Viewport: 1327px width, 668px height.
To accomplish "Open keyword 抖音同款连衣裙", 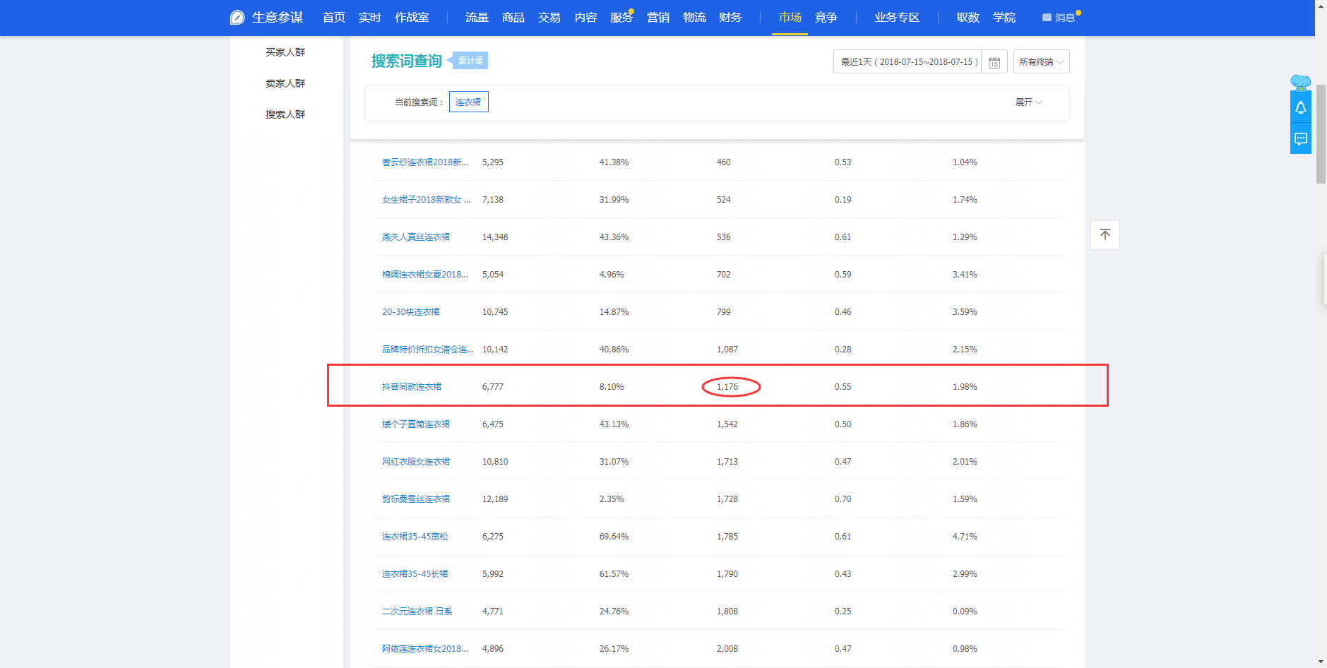I will point(412,387).
